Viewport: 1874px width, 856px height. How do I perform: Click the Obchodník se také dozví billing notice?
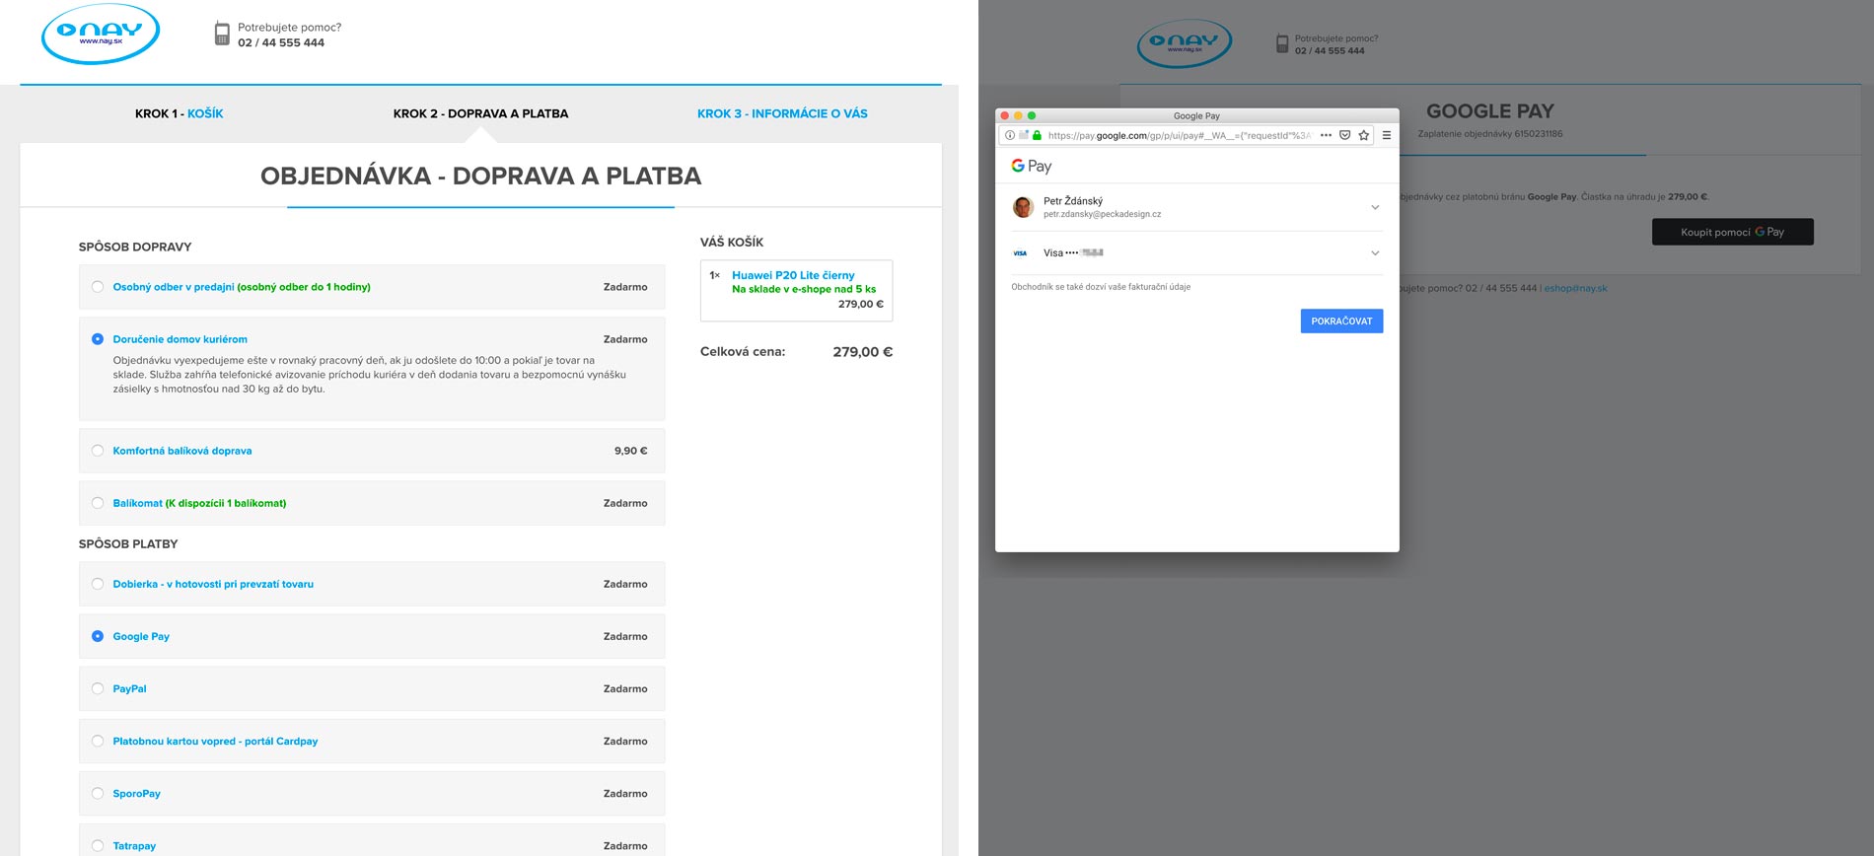(x=1101, y=287)
